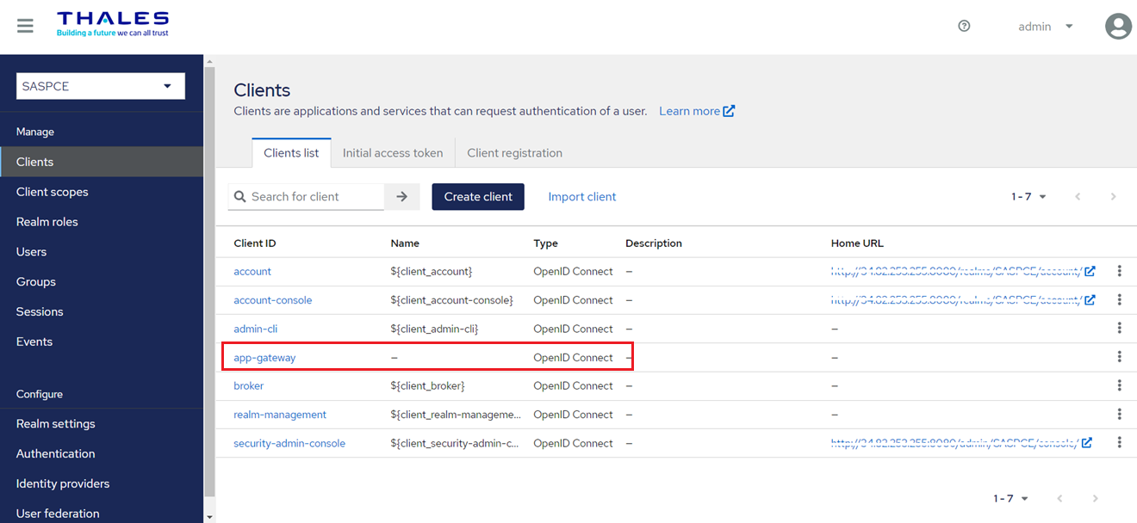The image size is (1137, 523).
Task: Open kebab menu for security-admin-console row
Action: click(x=1119, y=443)
